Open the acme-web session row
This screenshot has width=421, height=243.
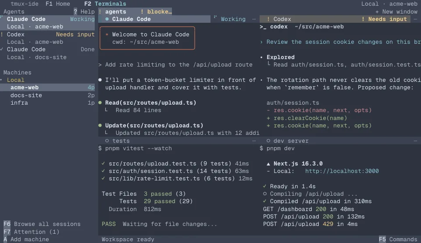point(47,88)
